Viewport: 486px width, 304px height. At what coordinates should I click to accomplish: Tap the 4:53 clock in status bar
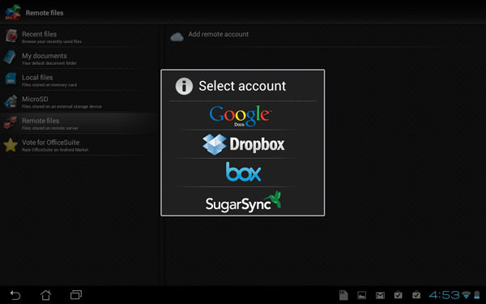tap(444, 295)
